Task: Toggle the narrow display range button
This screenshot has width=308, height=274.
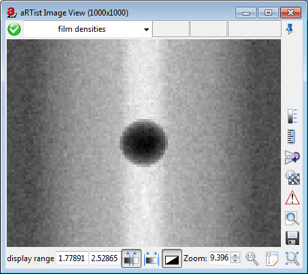Action: [131, 258]
